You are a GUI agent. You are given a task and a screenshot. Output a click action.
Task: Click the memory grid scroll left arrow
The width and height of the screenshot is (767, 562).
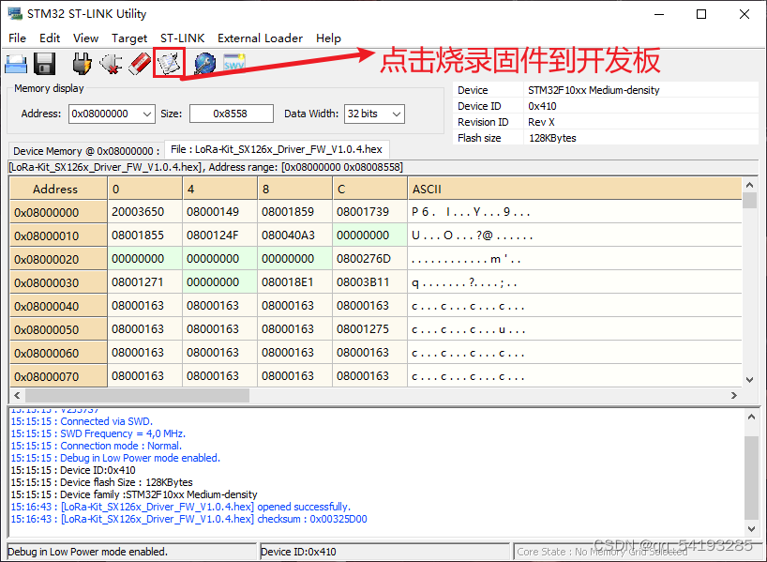17,395
